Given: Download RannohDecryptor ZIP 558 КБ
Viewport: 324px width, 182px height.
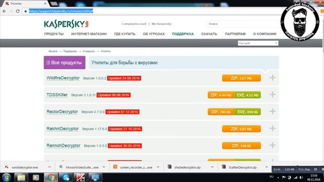Looking at the screenshot, I should point(241,146).
